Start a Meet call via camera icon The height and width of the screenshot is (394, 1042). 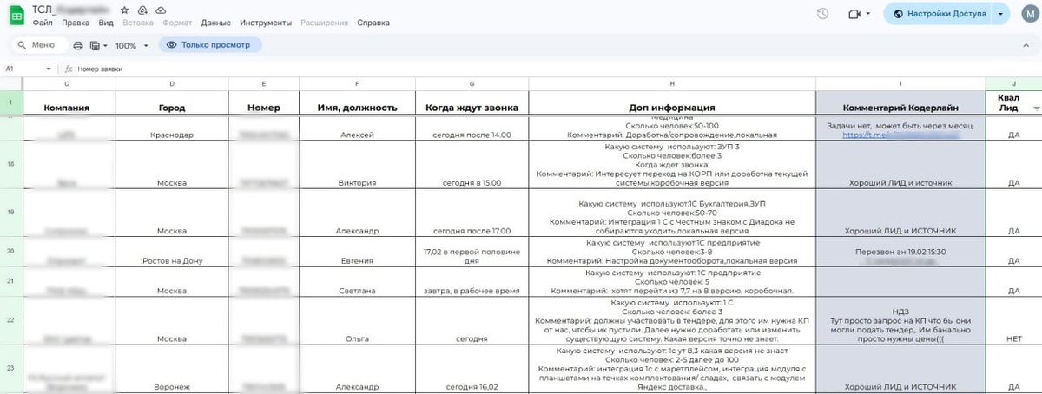(854, 14)
